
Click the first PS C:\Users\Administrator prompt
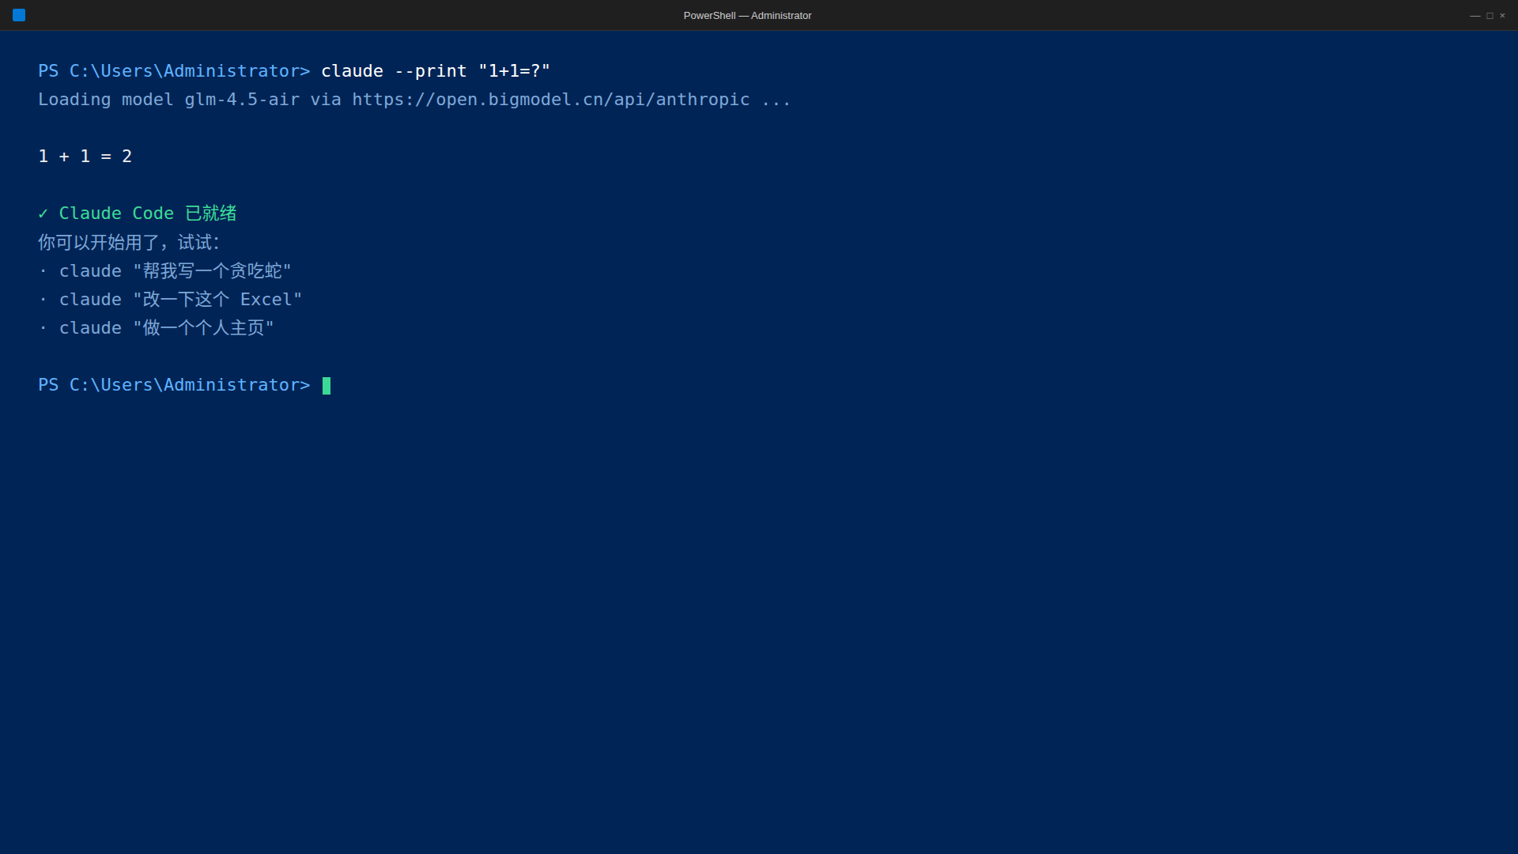(174, 71)
